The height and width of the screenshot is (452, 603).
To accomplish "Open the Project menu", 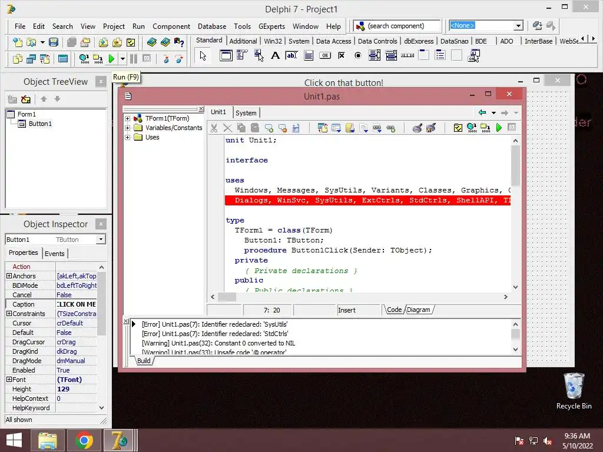I will [114, 26].
